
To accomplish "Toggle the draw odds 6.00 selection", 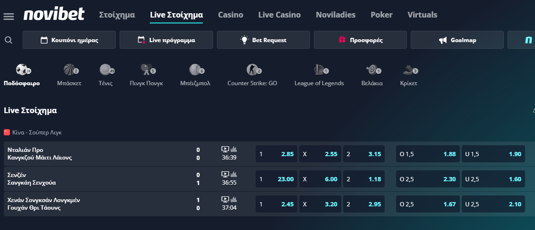I will coord(320,179).
